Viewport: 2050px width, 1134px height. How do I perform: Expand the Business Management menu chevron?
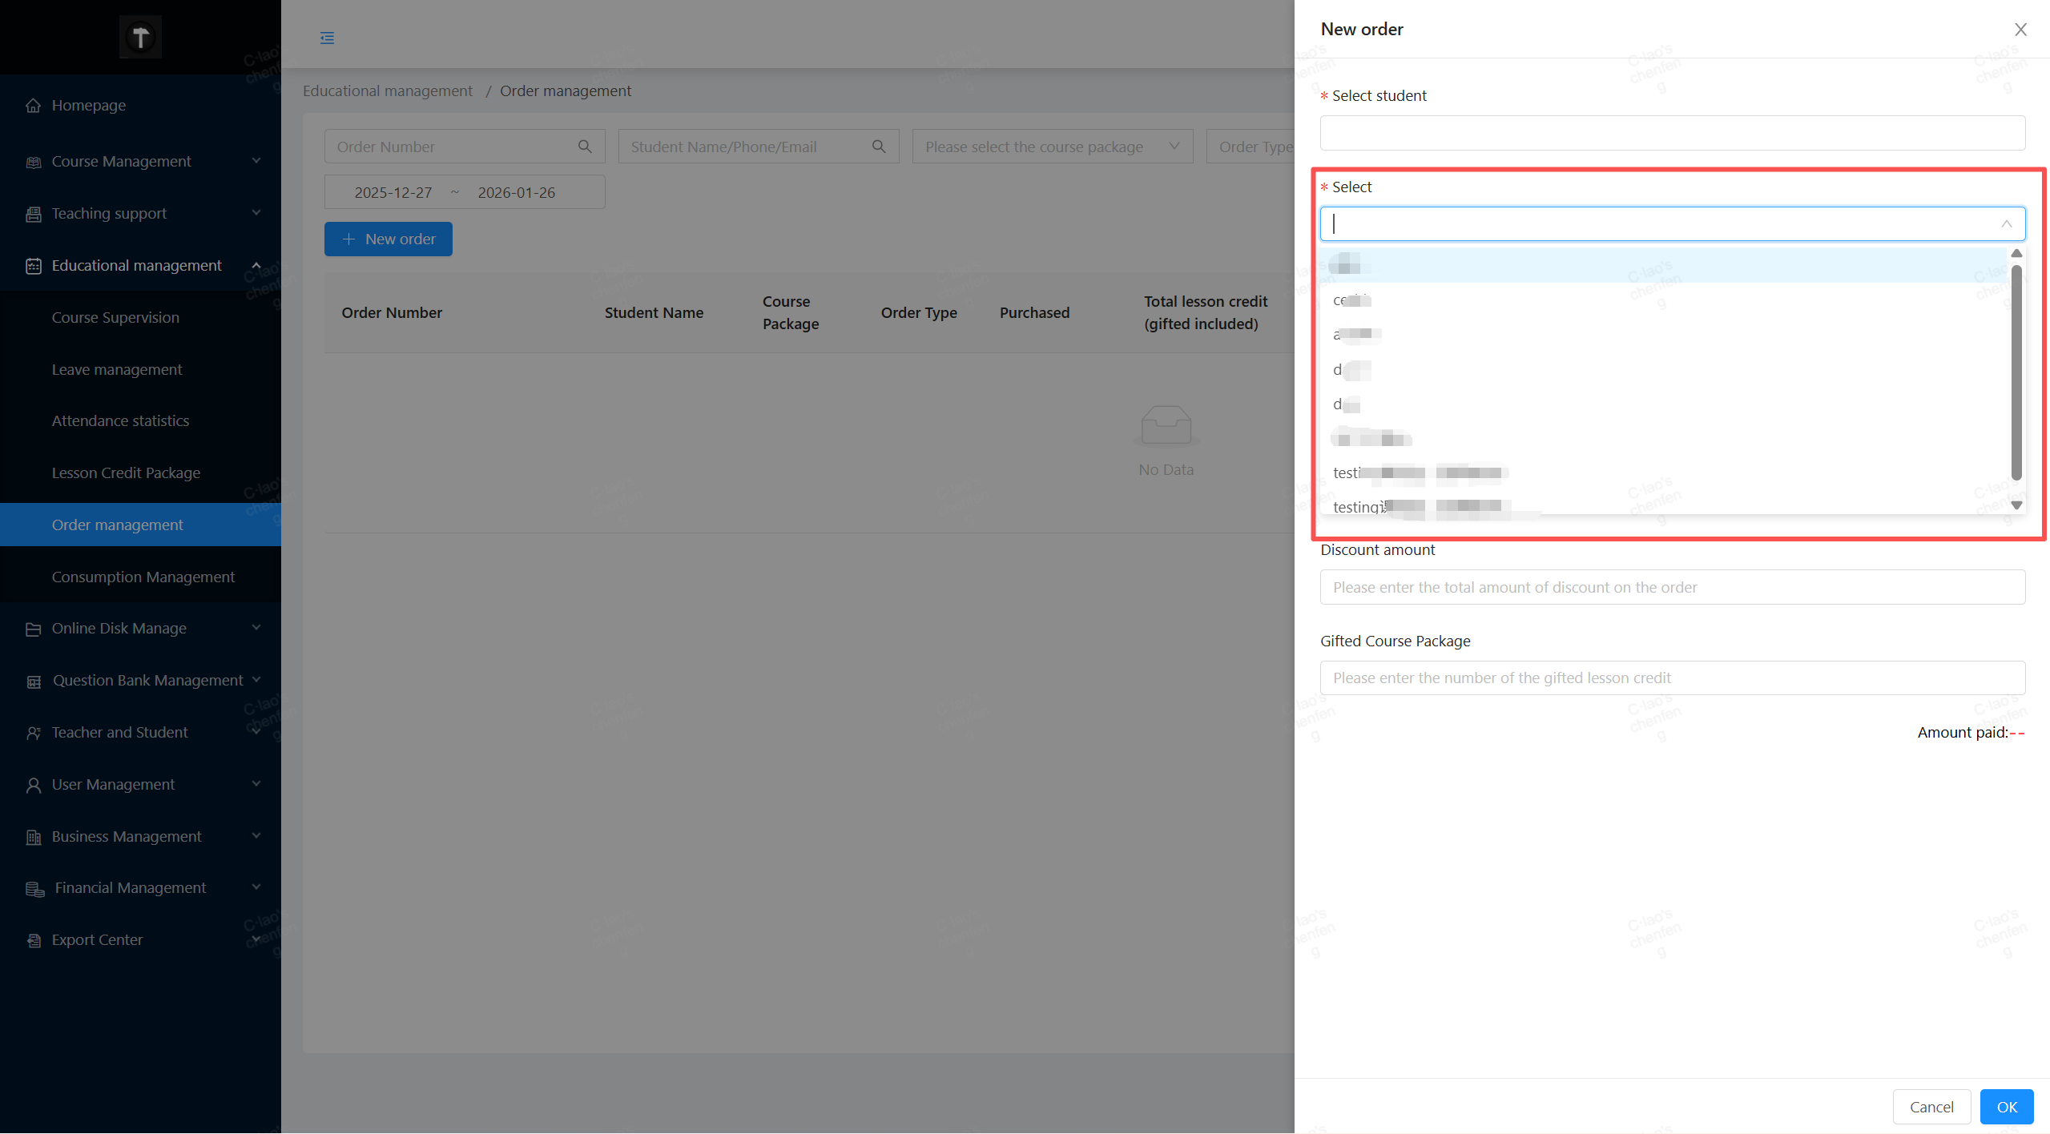click(256, 835)
